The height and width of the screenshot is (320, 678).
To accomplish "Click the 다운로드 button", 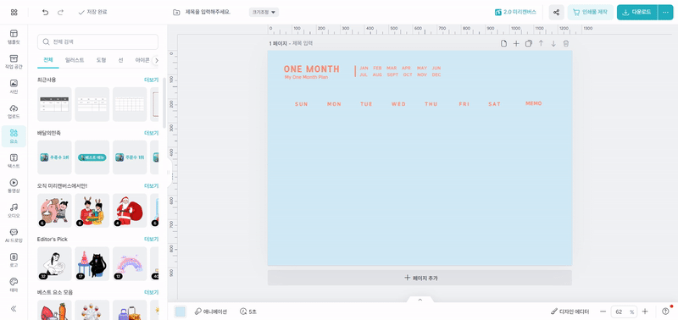I will click(637, 12).
